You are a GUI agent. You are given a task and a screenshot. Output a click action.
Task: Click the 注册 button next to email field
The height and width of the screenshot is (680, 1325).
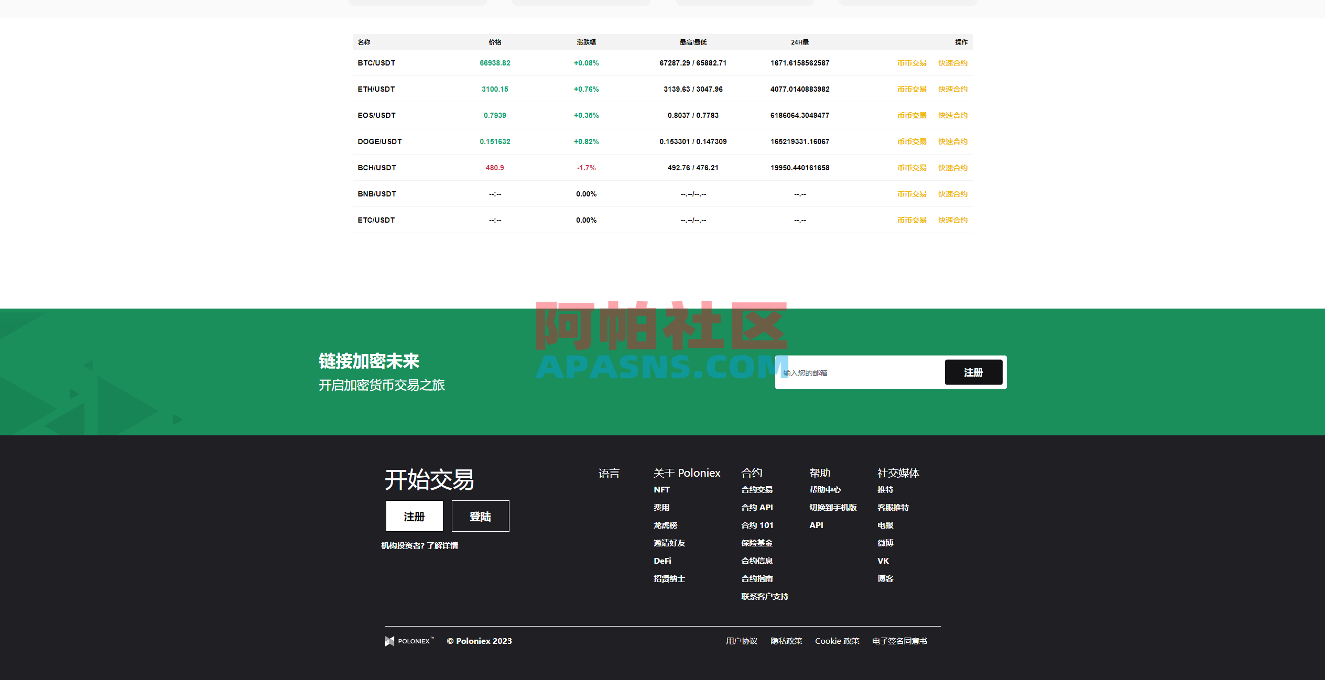point(973,372)
